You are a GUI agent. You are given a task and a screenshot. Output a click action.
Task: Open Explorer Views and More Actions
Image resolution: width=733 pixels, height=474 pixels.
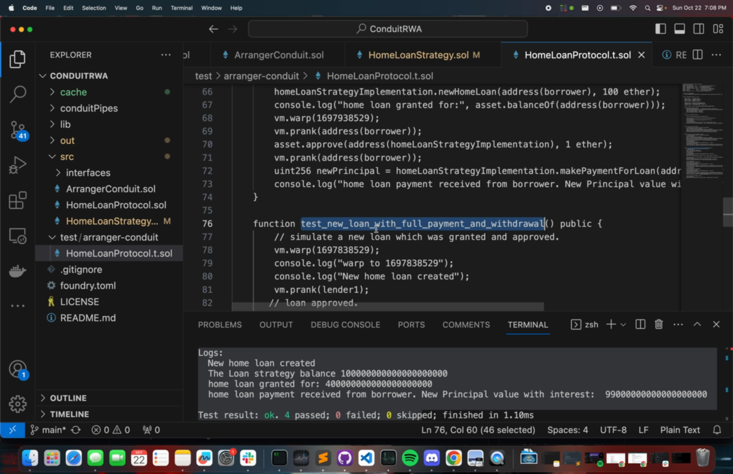tap(166, 55)
